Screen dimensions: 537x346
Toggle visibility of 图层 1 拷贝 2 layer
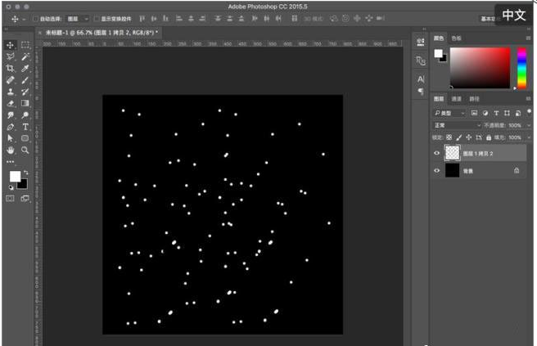pos(436,153)
